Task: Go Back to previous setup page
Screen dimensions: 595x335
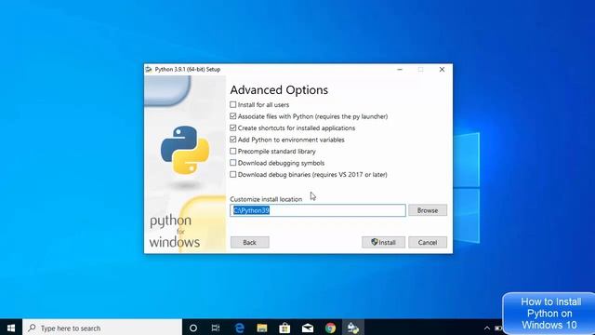Action: point(250,242)
